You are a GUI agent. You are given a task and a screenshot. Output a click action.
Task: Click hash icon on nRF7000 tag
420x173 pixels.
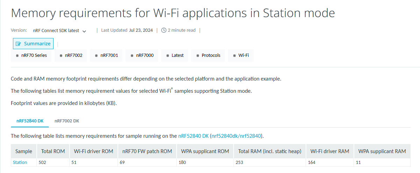point(132,55)
